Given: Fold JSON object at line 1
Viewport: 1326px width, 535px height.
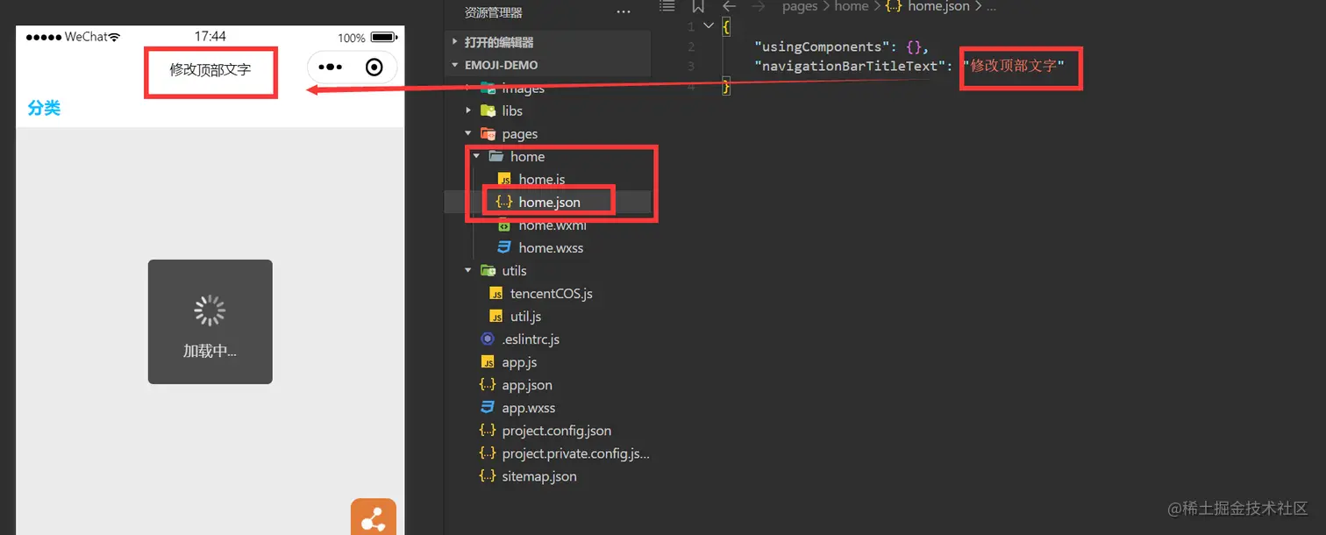Looking at the screenshot, I should [x=709, y=25].
